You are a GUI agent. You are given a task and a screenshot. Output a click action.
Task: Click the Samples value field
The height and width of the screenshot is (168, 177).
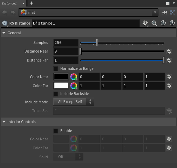tap(66, 43)
